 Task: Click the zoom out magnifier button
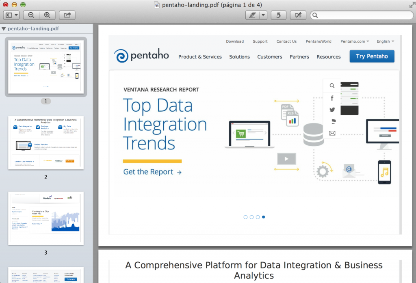point(31,15)
